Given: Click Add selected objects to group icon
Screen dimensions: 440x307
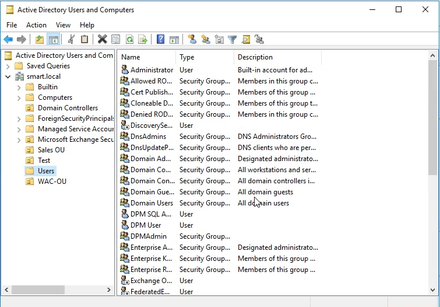Looking at the screenshot, I should pos(259,40).
